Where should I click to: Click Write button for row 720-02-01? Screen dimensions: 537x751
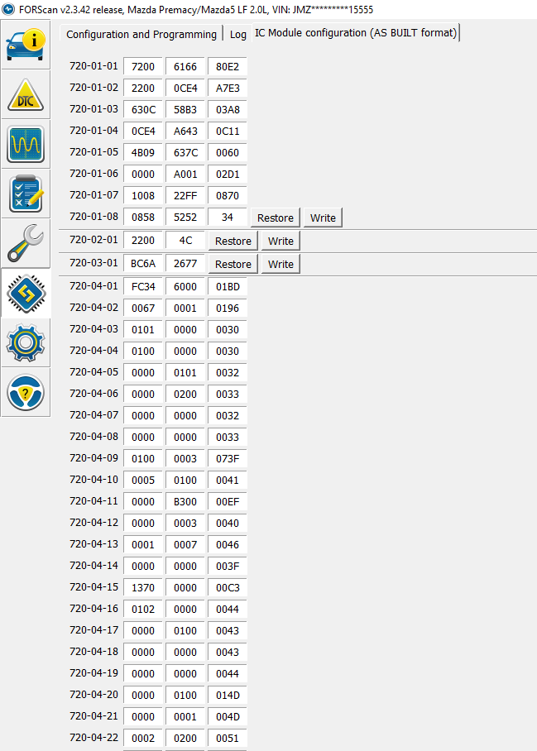pyautogui.click(x=280, y=241)
